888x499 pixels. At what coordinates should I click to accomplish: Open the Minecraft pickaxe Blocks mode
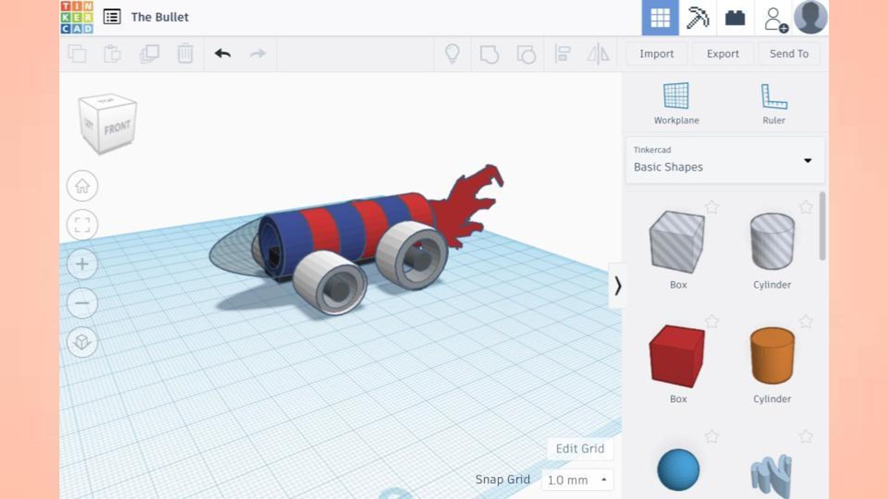coord(697,18)
